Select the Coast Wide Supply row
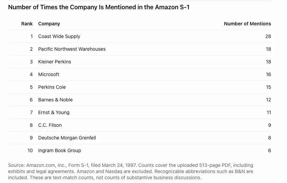Viewport: 287px width, 183px height. tap(140, 36)
